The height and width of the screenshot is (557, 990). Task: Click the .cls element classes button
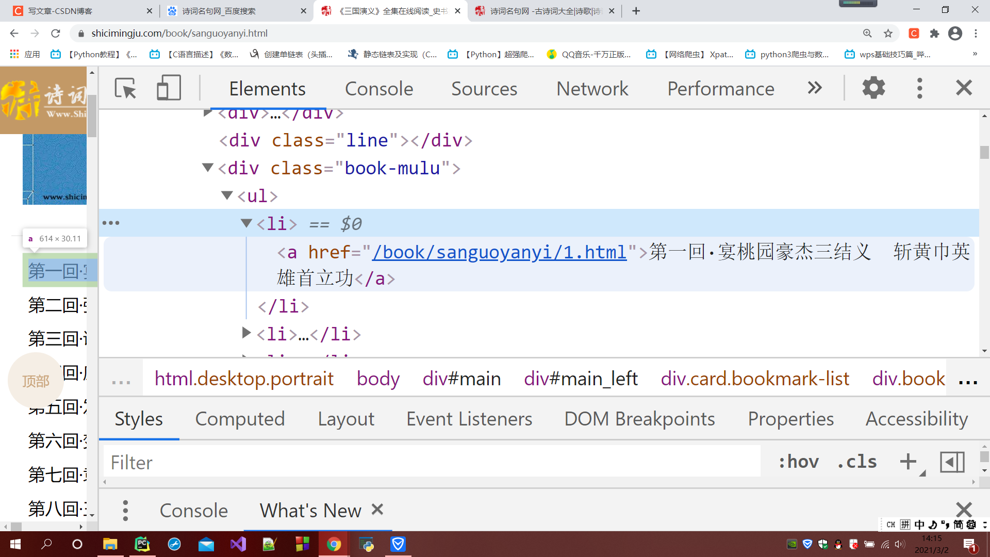856,462
